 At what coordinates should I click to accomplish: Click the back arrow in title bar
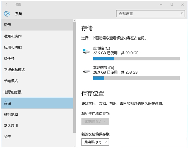pyautogui.click(x=7, y=4)
